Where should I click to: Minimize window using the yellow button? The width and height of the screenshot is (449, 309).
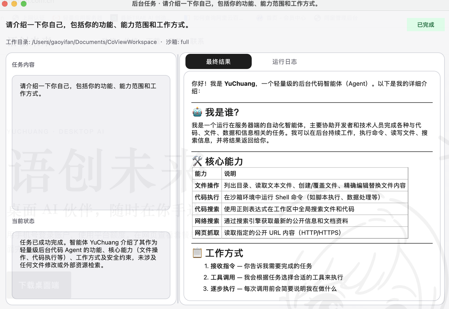click(14, 4)
